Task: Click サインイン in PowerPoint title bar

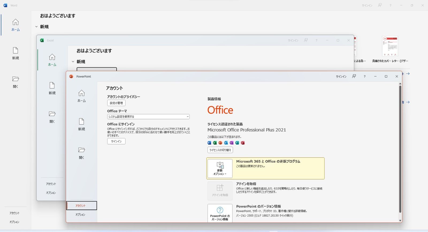Action: click(341, 76)
